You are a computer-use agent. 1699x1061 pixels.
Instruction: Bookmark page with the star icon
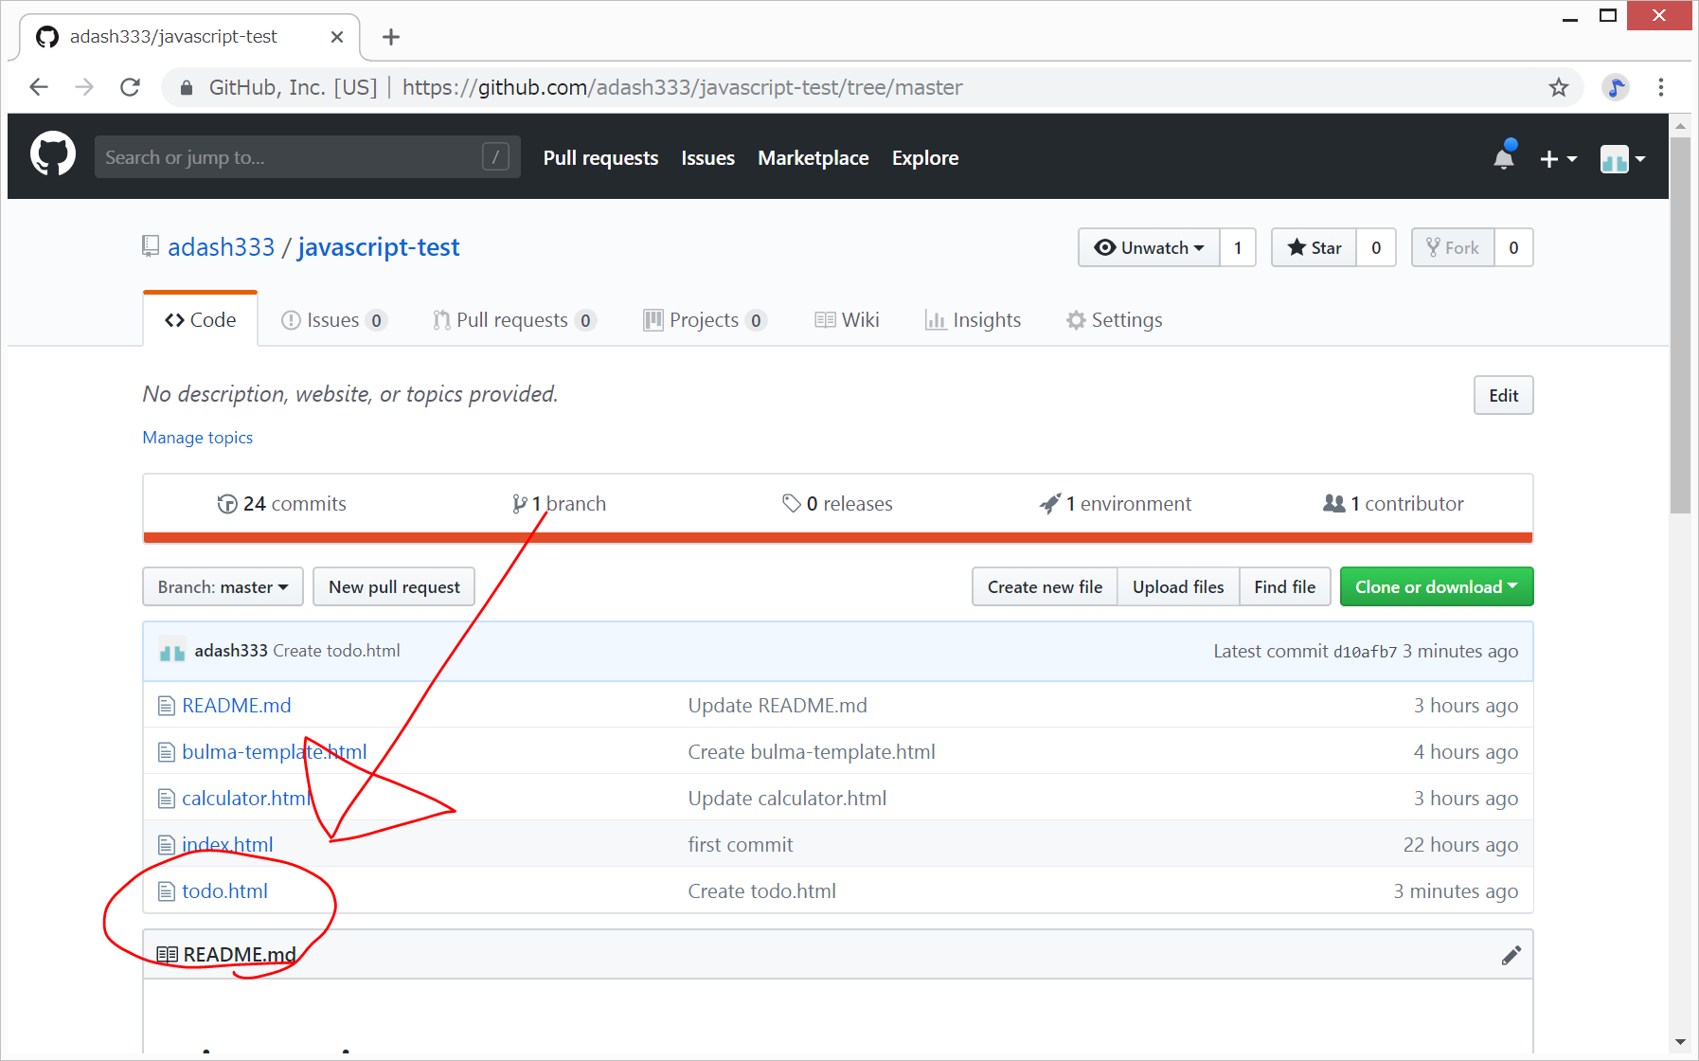pyautogui.click(x=1558, y=87)
